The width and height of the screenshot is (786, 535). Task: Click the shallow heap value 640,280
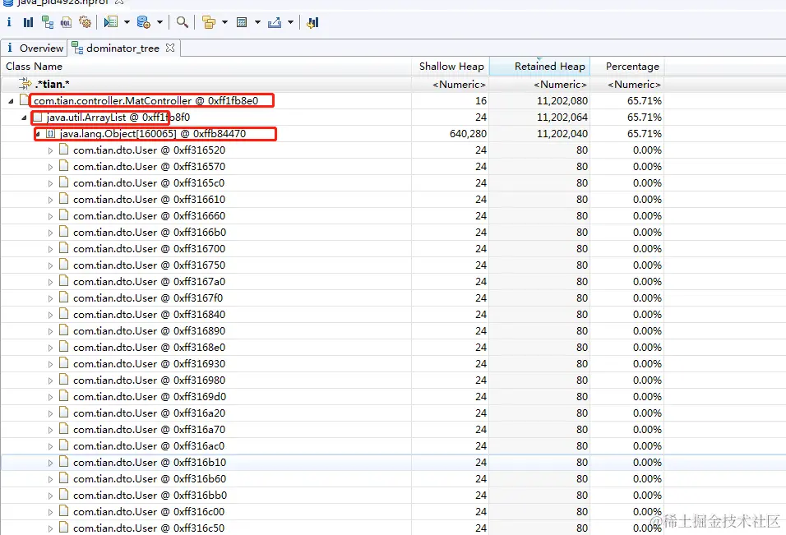tap(468, 134)
